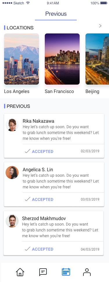Viewport: 109px width, 282px height.
Task: Open the Angelica S. Lin name link
Action: pos(38,169)
